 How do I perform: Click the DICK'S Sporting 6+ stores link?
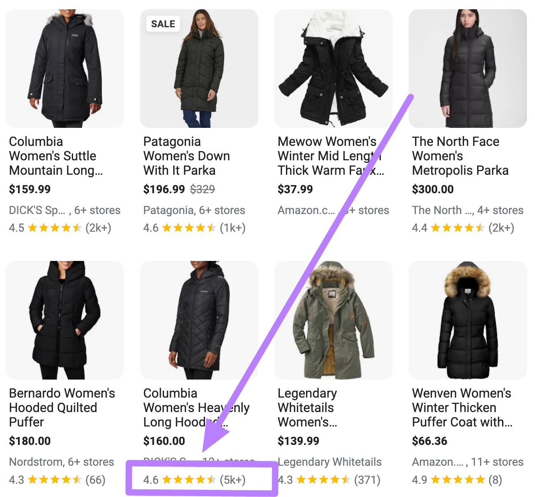tap(64, 210)
